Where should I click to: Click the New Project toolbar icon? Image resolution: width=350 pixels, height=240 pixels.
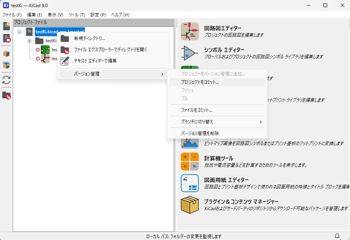[6, 26]
